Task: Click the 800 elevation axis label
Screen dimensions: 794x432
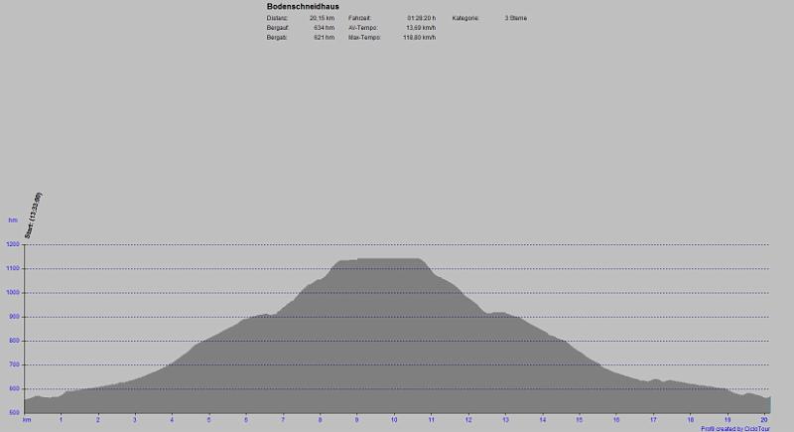Action: click(x=13, y=341)
